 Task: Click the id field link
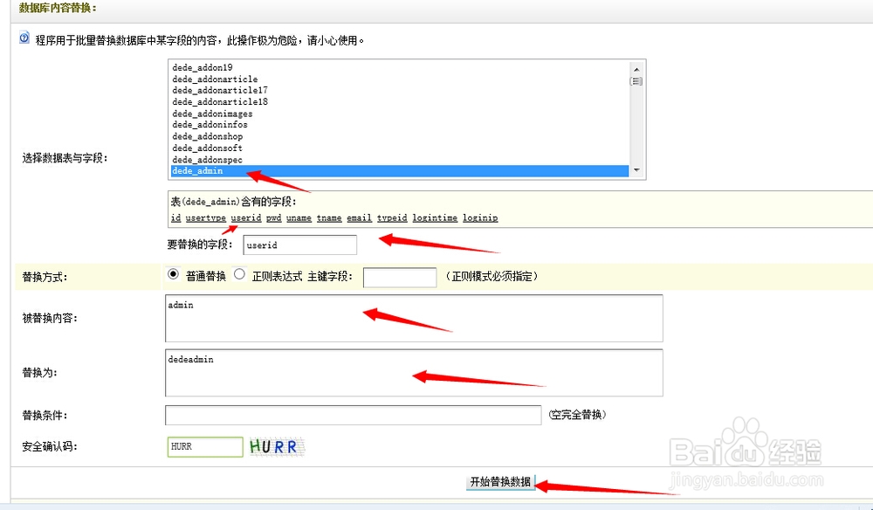[176, 217]
